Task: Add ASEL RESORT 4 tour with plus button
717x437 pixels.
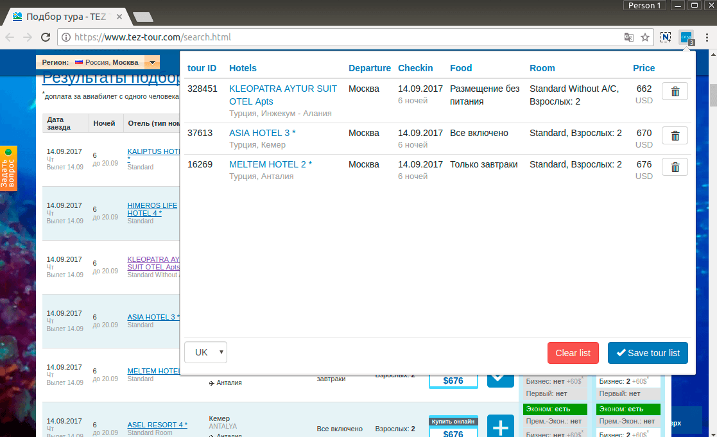Action: click(x=500, y=427)
